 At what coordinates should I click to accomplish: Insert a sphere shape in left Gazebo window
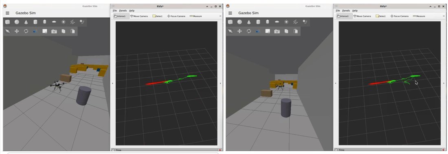(17, 22)
